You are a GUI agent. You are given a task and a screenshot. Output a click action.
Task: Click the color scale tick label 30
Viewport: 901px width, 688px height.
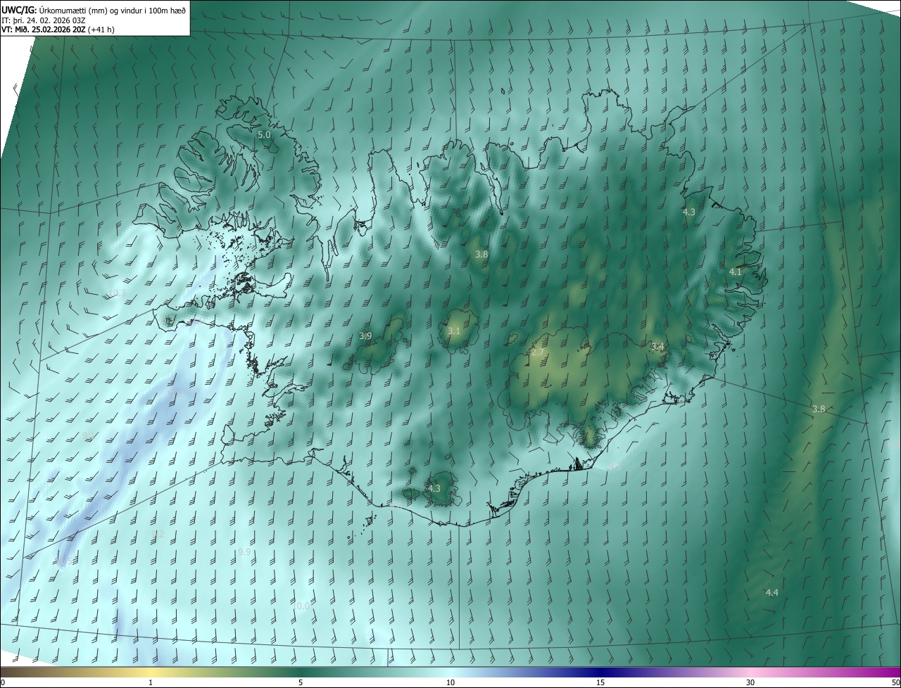750,682
